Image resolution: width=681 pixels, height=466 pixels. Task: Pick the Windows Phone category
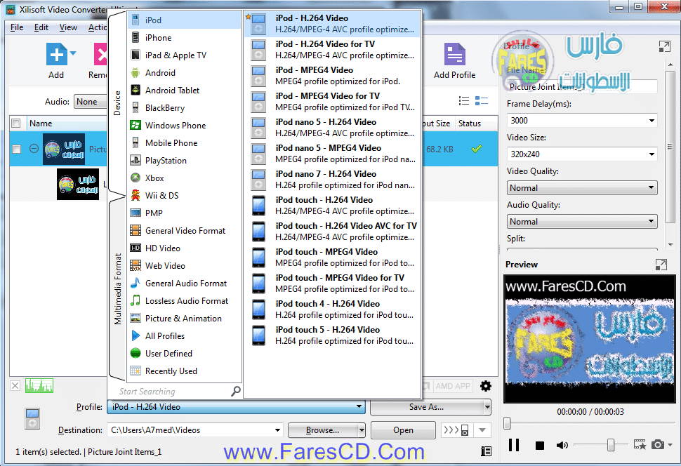[185, 125]
